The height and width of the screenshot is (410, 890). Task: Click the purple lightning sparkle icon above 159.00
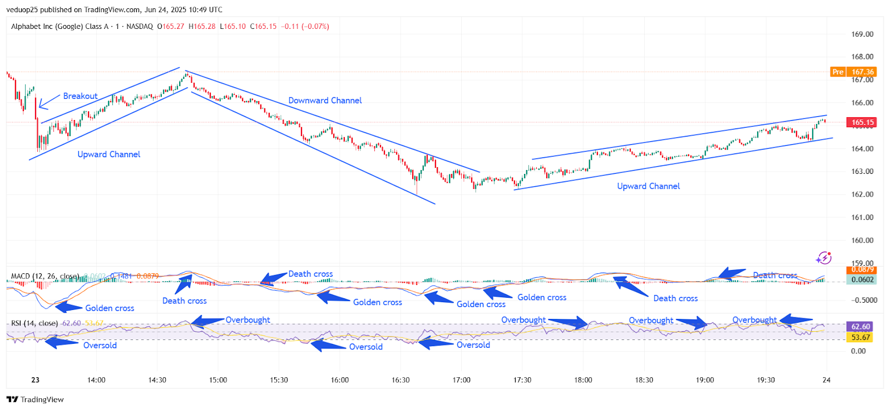click(x=823, y=258)
